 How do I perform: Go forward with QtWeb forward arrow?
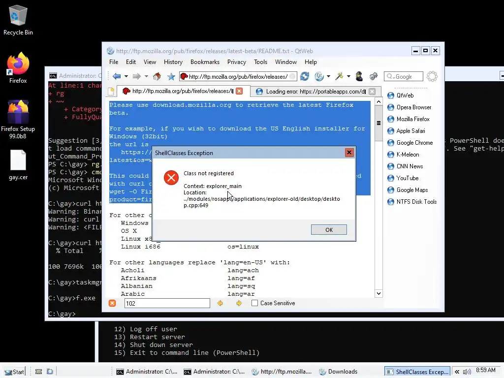pyautogui.click(x=137, y=76)
